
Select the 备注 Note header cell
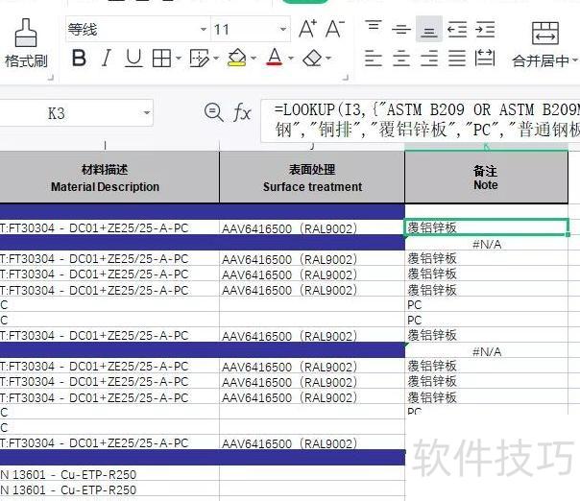(x=486, y=178)
